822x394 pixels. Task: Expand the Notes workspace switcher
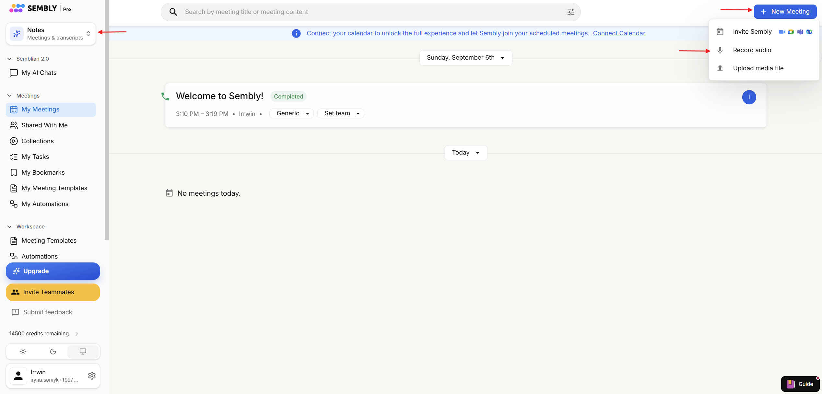(x=51, y=34)
